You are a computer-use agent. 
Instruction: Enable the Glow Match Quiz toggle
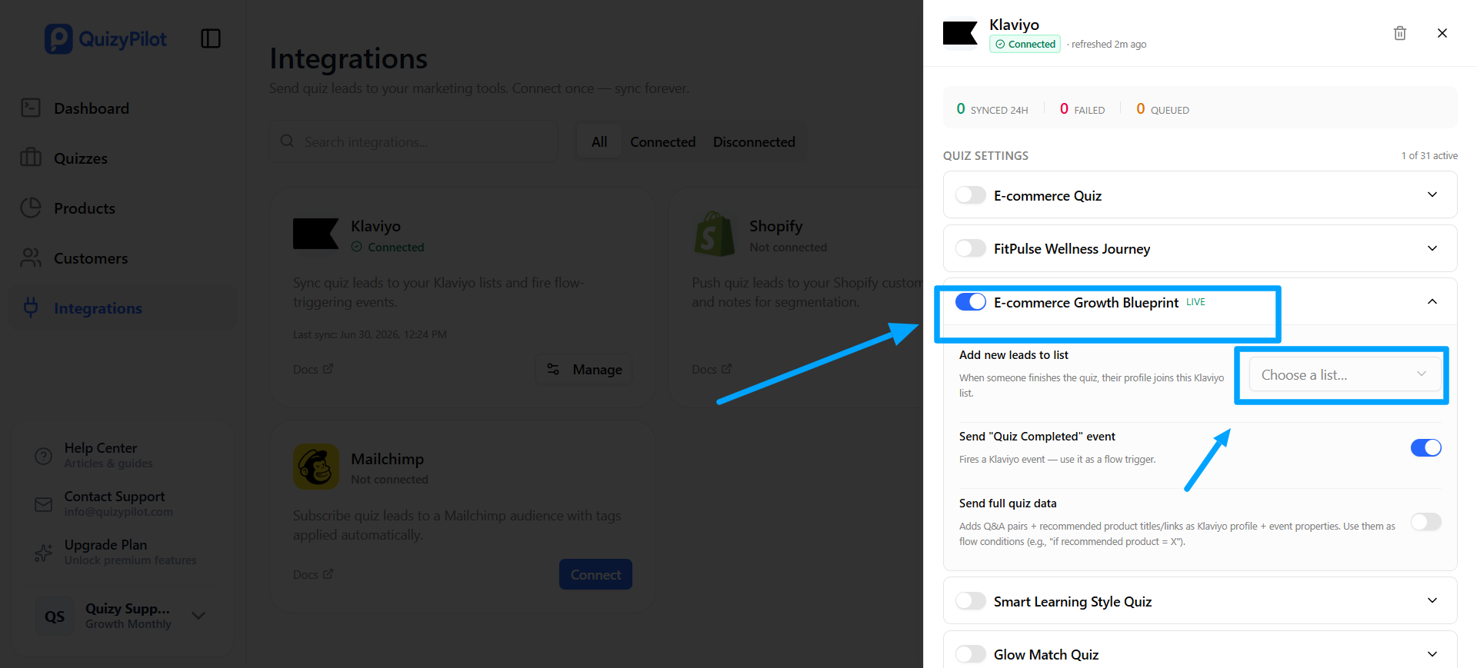click(x=971, y=654)
